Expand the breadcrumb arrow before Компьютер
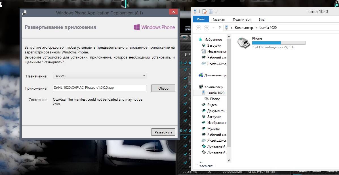 (x=232, y=28)
